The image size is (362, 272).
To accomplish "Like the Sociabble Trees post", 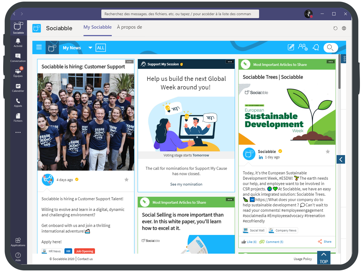I will click(x=249, y=242).
